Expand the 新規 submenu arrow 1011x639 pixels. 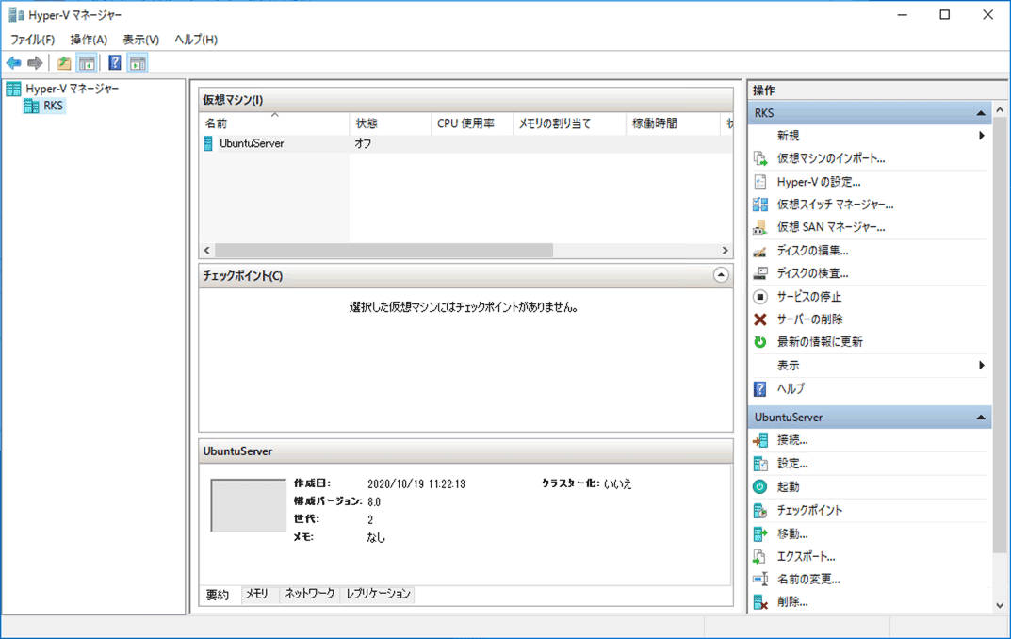click(x=982, y=136)
